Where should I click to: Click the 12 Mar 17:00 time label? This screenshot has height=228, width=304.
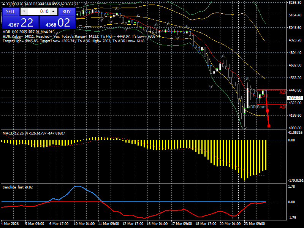click(133, 224)
